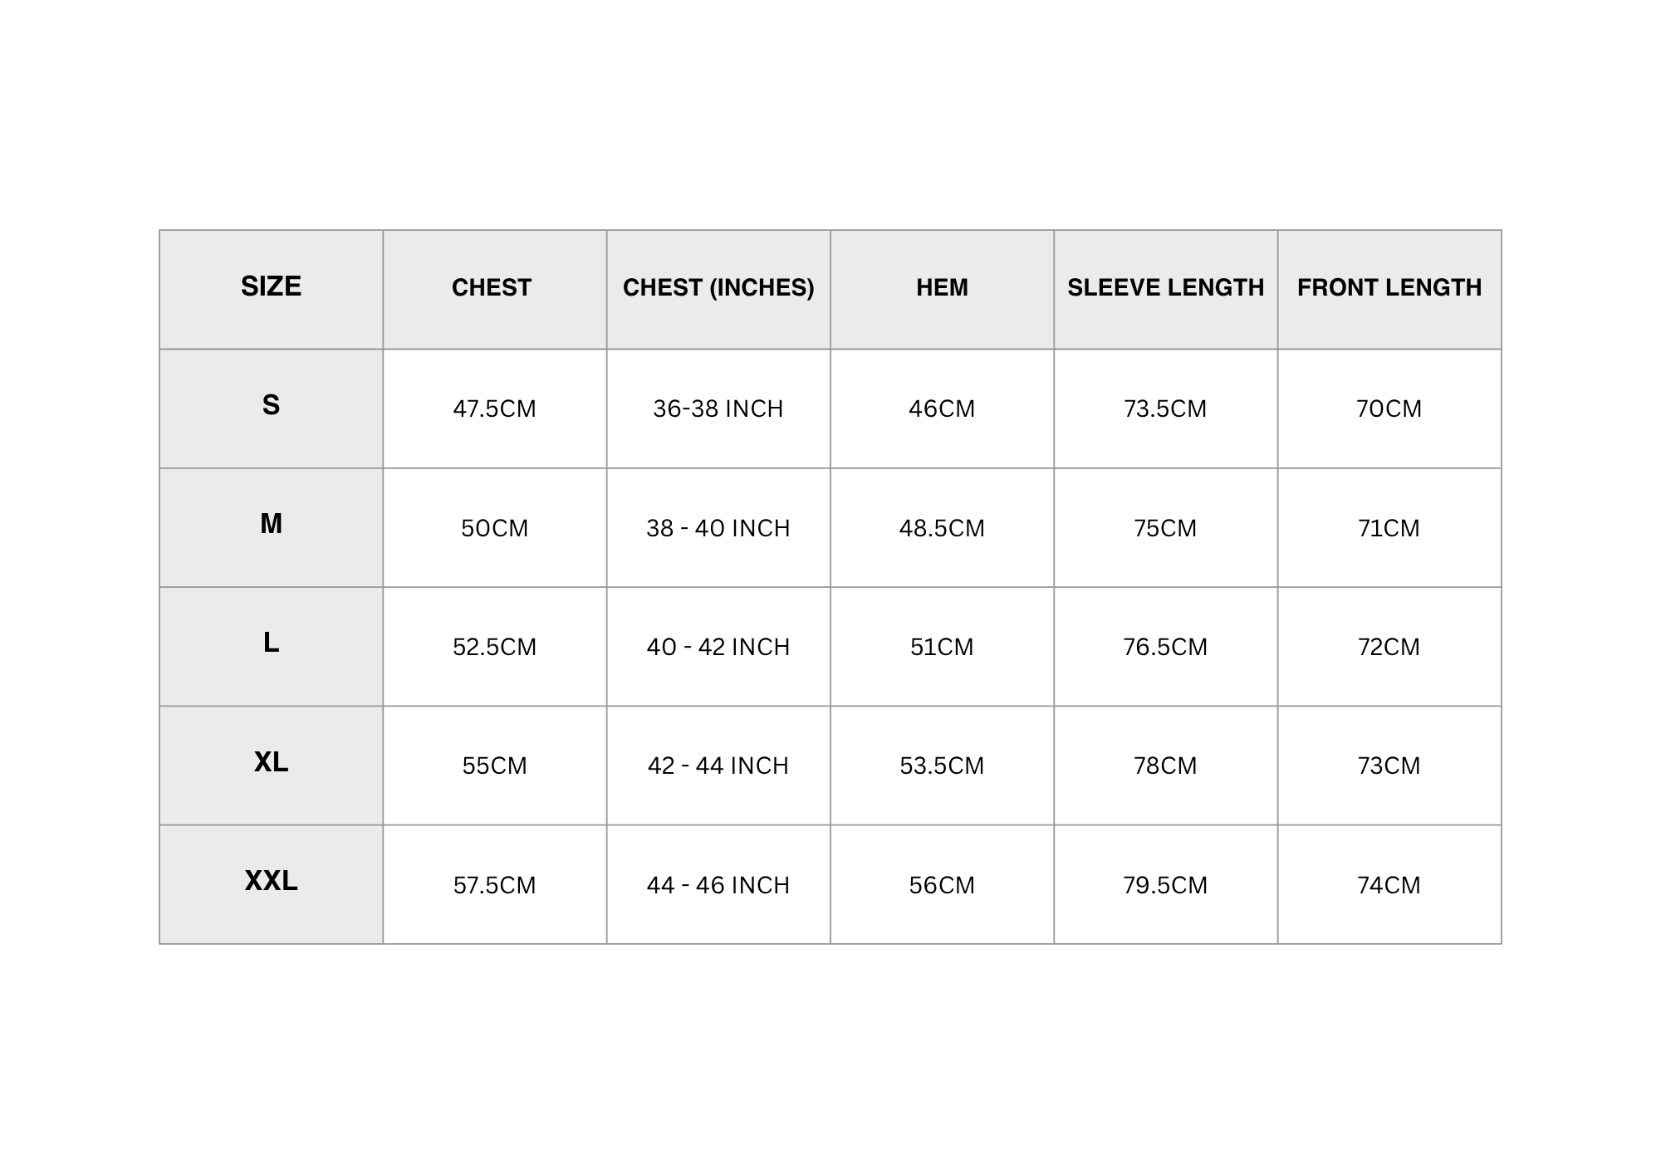Image resolution: width=1661 pixels, height=1174 pixels.
Task: Select the 70CM front length cell
Action: point(1389,408)
